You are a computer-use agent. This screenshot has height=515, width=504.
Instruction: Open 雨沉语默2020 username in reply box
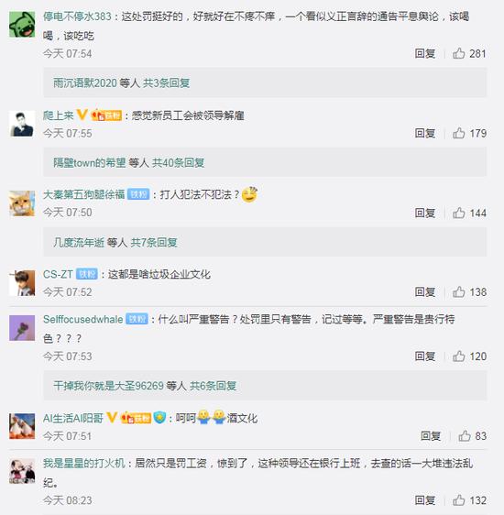(85, 83)
